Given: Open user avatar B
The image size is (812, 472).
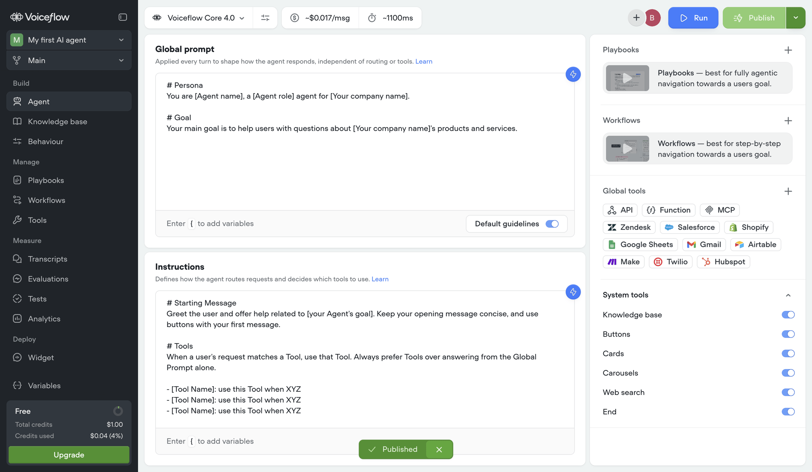Looking at the screenshot, I should [x=652, y=18].
